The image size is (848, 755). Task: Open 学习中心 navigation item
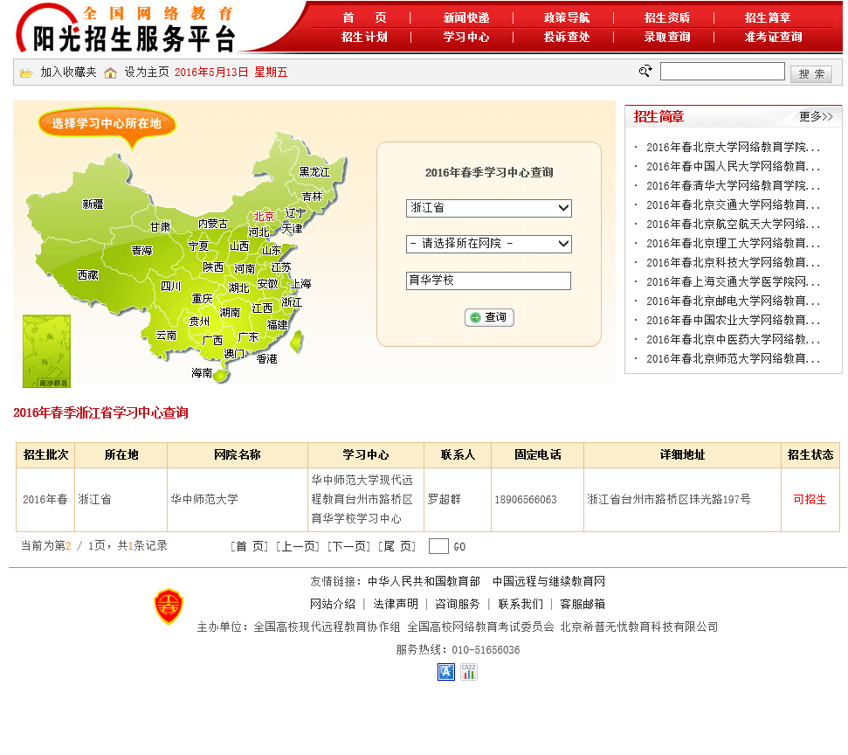point(465,37)
